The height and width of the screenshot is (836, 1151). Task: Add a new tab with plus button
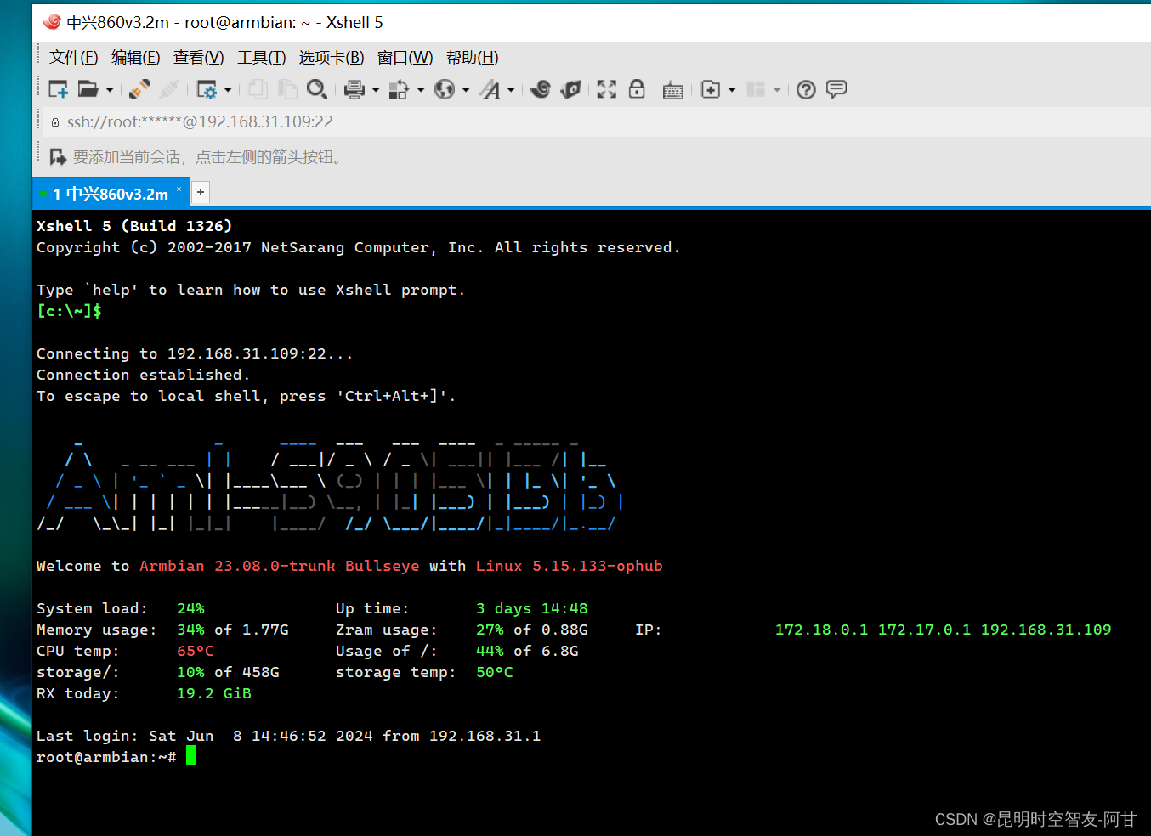(x=201, y=192)
